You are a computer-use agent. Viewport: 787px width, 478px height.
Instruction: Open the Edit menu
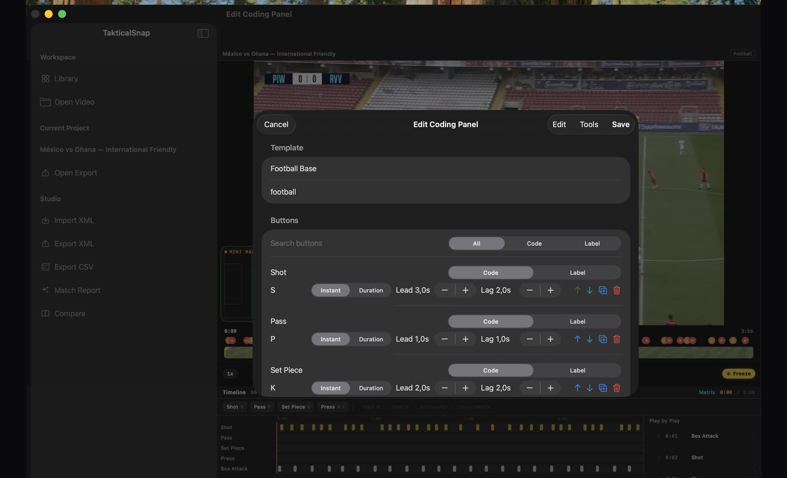pyautogui.click(x=559, y=124)
